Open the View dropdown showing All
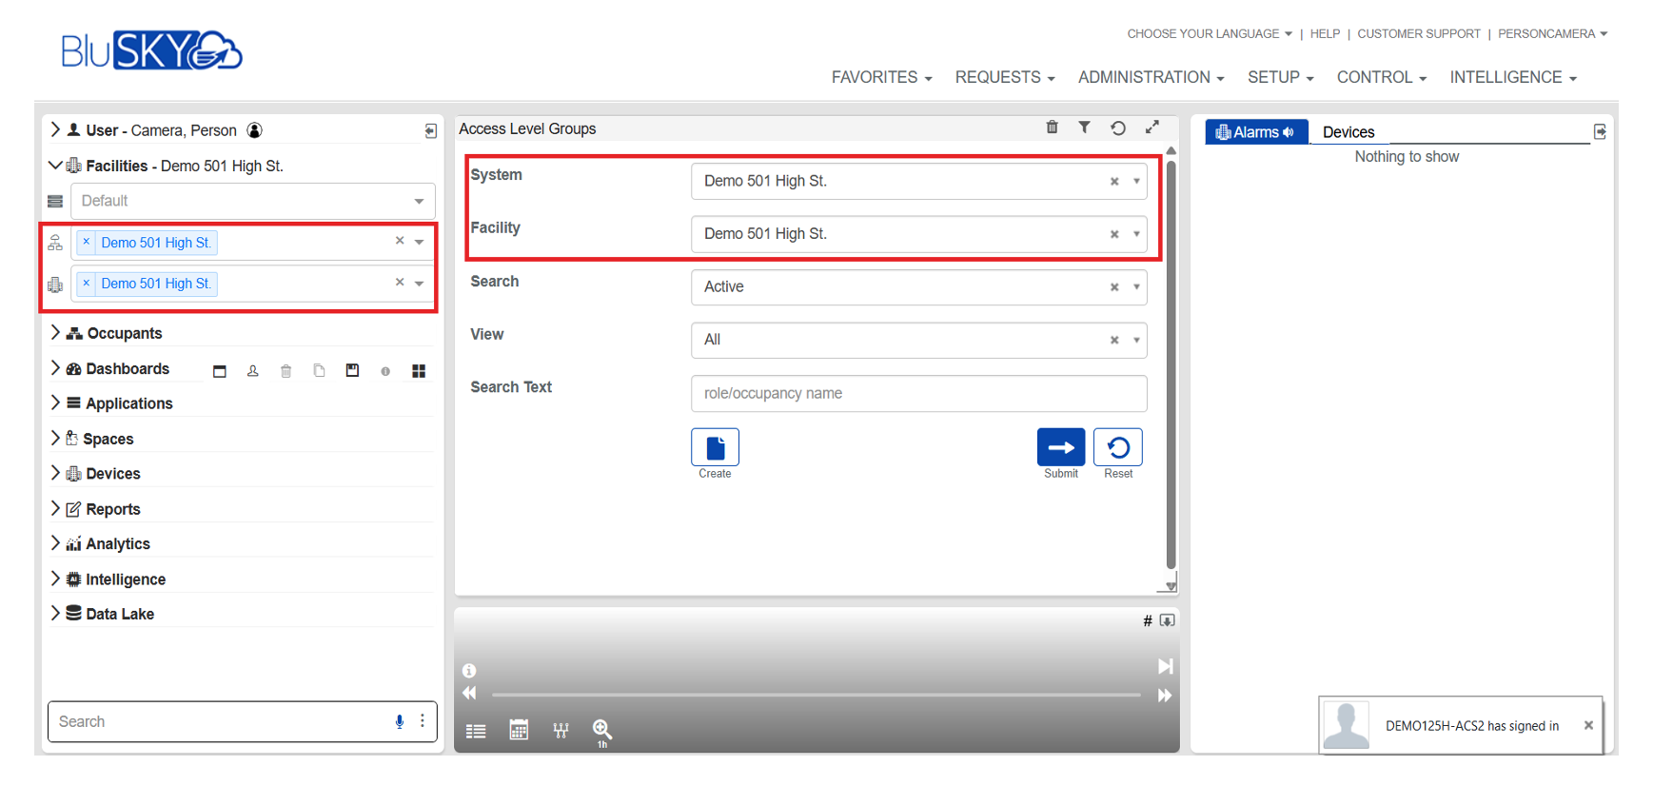1673x805 pixels. tap(1136, 341)
